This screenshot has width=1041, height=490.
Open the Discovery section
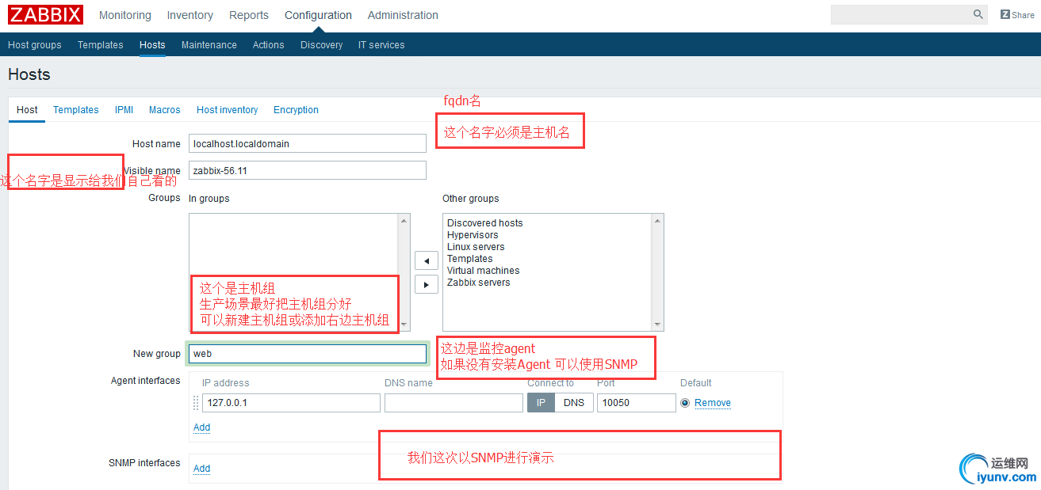322,45
